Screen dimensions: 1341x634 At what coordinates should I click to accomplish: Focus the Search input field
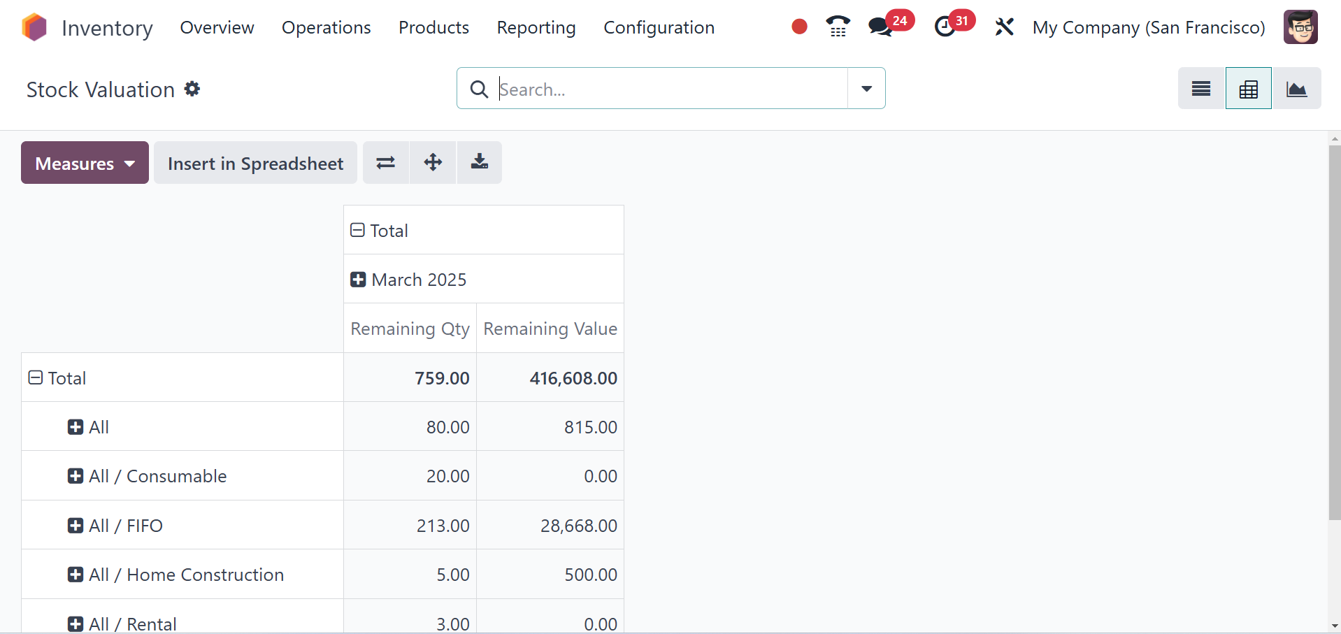point(670,89)
